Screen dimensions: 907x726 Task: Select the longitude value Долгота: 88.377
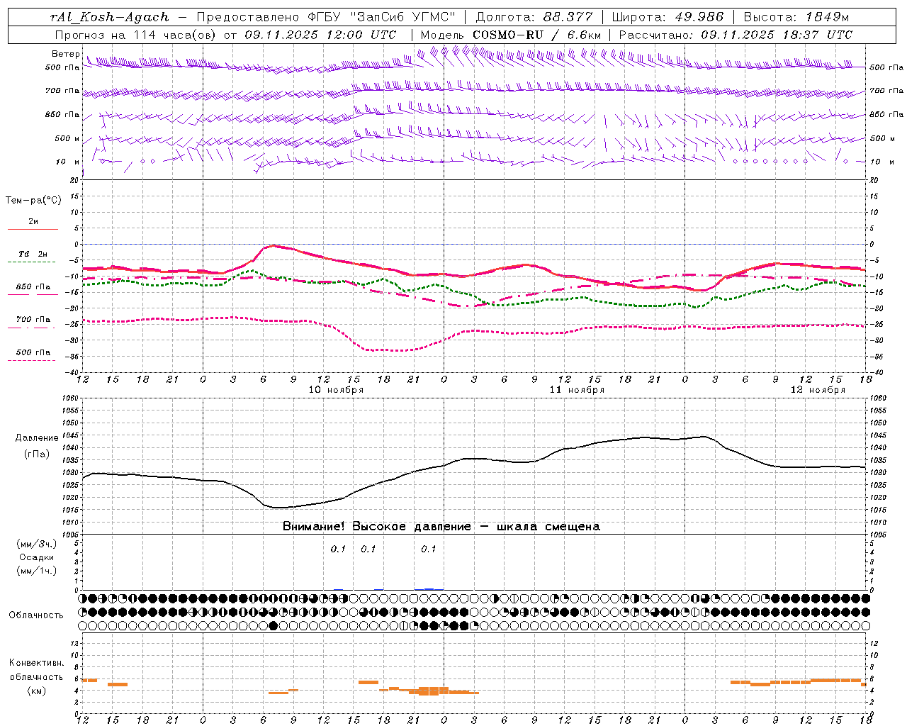(535, 17)
